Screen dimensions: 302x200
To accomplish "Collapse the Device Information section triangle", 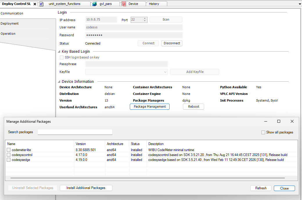I will 59,82.
